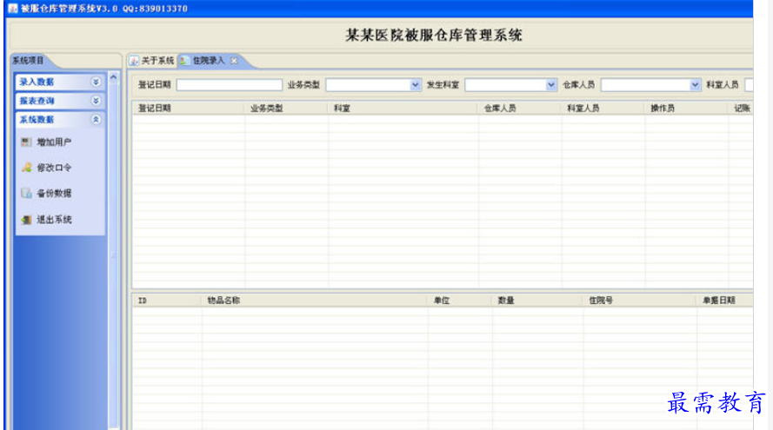Click the 增加用户 icon in sidebar
The width and height of the screenshot is (773, 430).
coord(26,142)
